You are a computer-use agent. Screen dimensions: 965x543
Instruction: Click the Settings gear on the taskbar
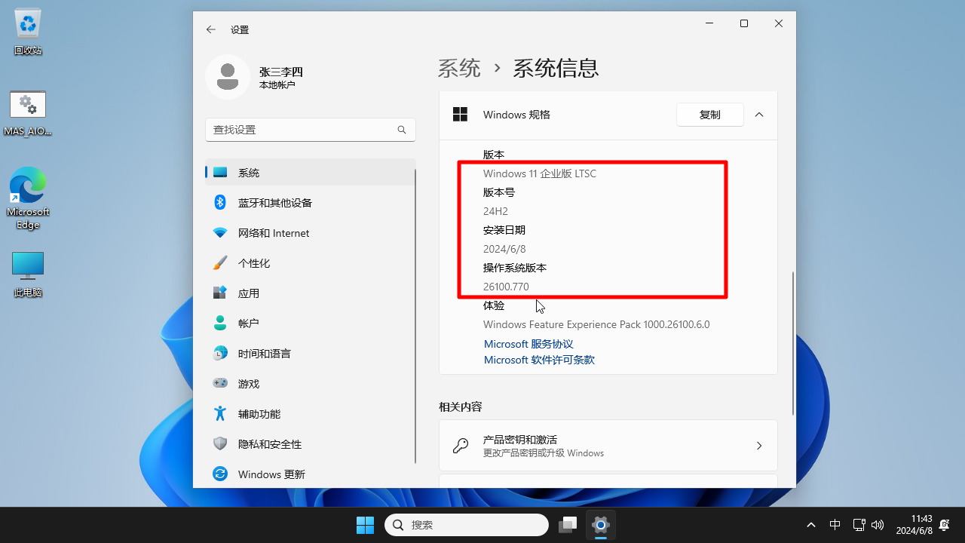601,525
